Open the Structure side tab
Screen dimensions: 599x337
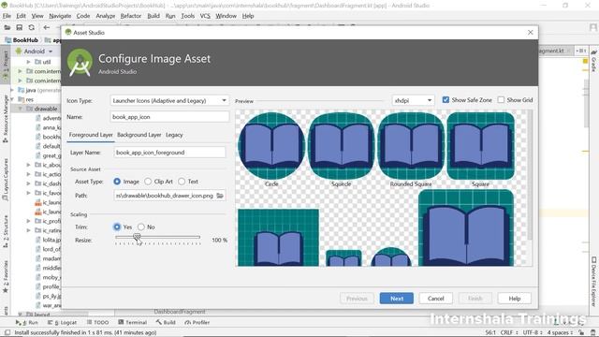[6, 231]
